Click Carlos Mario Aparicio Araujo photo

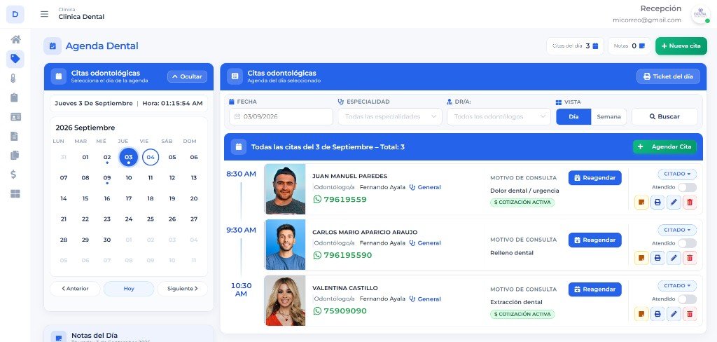tap(286, 245)
